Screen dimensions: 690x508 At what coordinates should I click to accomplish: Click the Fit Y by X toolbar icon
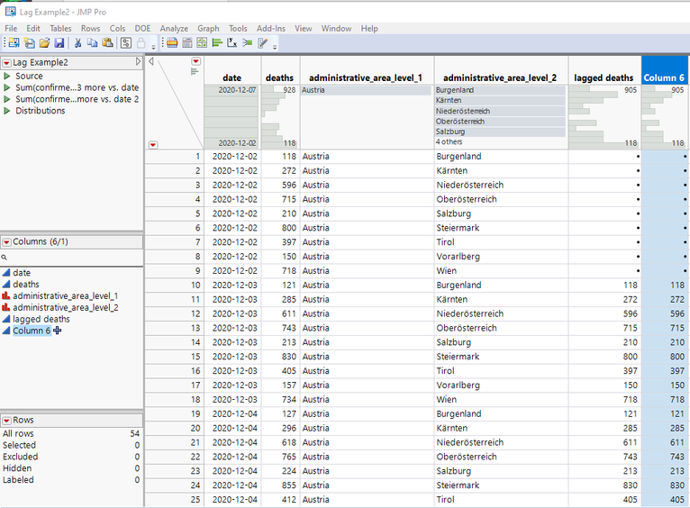coord(232,42)
